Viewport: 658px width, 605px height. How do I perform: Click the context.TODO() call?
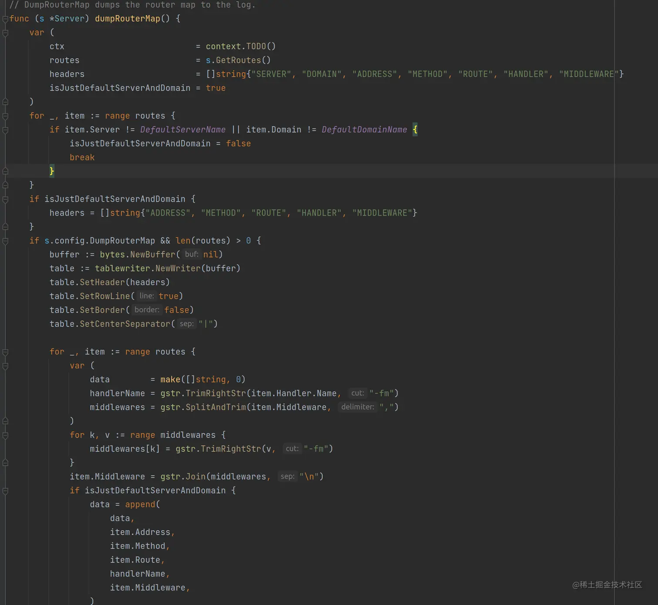point(241,46)
